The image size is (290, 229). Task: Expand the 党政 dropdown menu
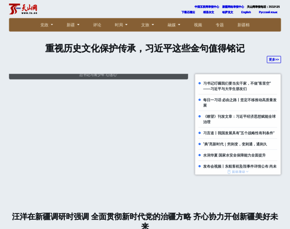47,25
